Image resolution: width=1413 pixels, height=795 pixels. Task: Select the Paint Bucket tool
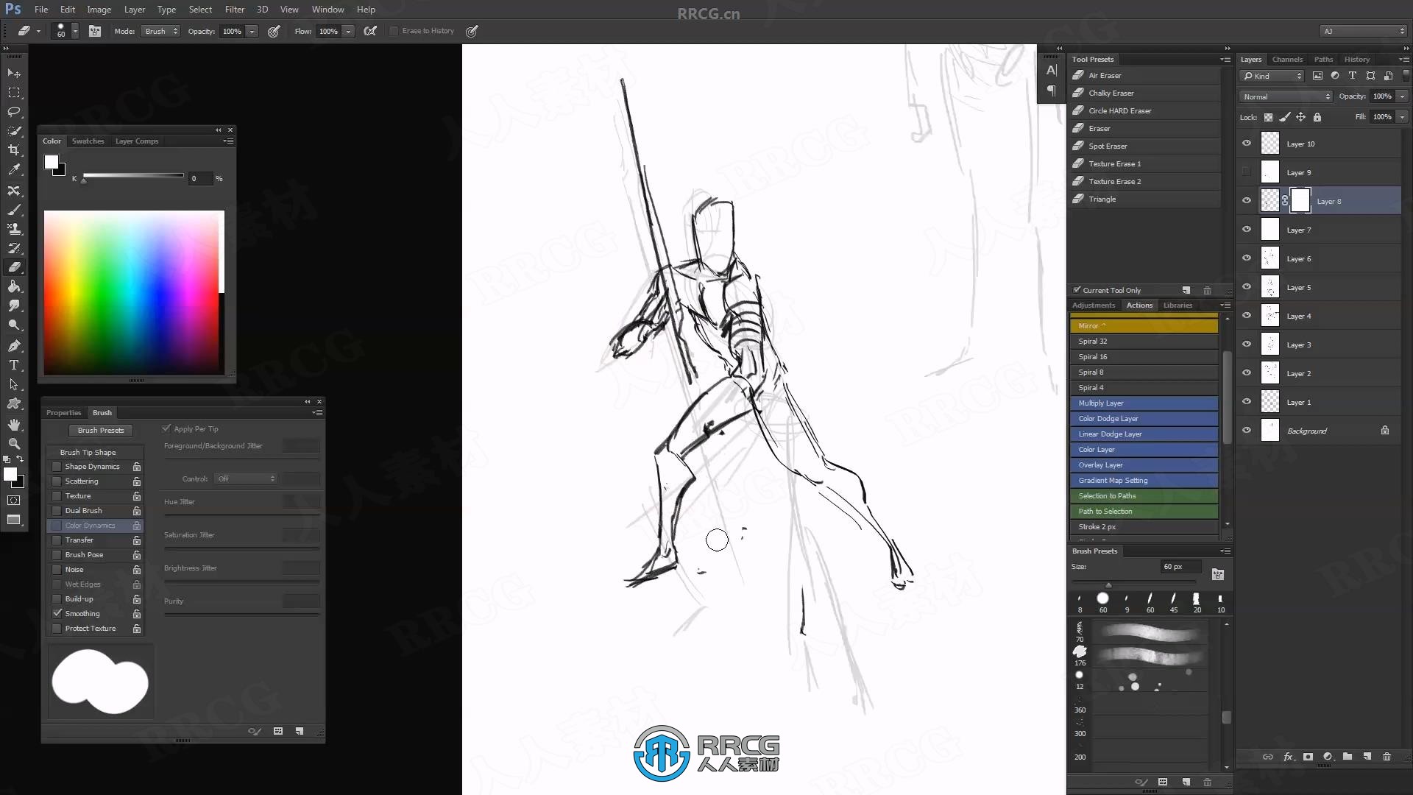click(x=14, y=286)
